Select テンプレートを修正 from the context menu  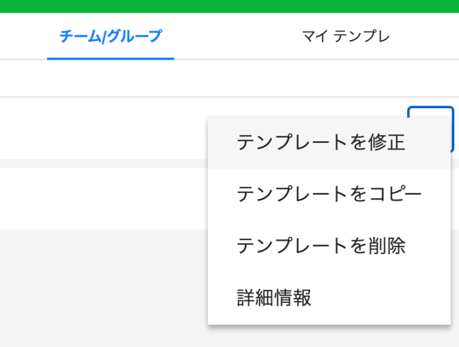(x=329, y=144)
